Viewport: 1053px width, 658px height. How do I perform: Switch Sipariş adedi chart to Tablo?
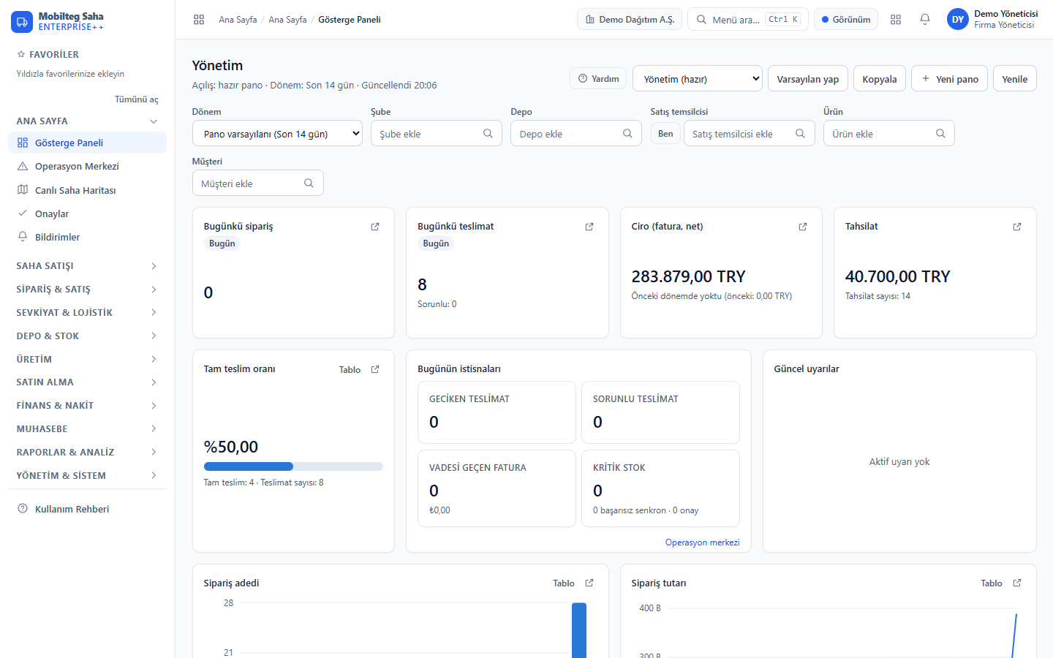coord(564,583)
